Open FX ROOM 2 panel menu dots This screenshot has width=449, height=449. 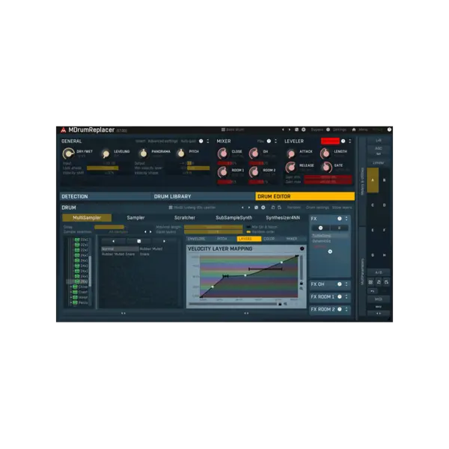[x=346, y=309]
